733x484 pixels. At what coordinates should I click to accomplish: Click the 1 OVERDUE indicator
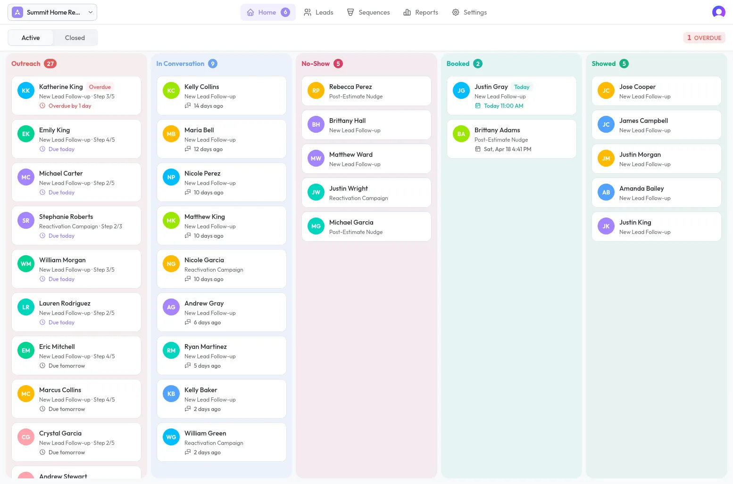point(704,38)
